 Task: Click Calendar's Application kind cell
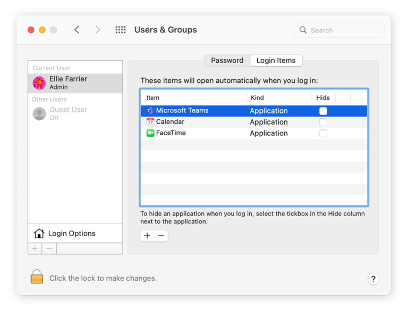[269, 122]
